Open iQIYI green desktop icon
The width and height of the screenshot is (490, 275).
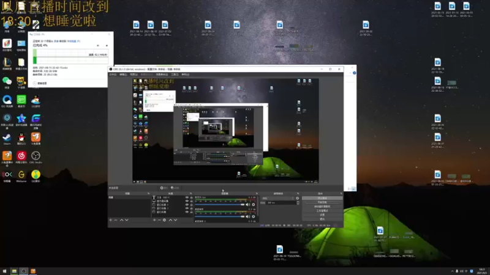coord(21,101)
